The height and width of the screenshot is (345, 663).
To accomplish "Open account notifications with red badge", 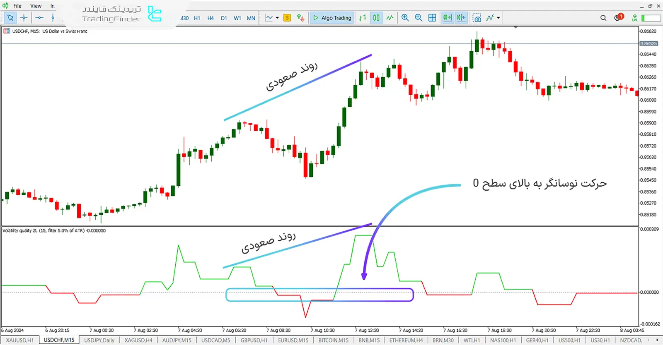I will [619, 17].
